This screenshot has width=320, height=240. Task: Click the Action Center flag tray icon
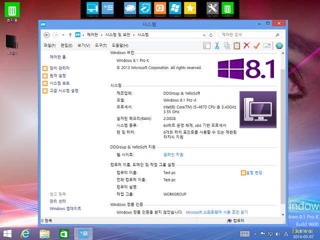click(x=262, y=234)
